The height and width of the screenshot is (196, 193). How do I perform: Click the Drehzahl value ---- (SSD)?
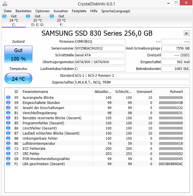[x=176, y=55]
